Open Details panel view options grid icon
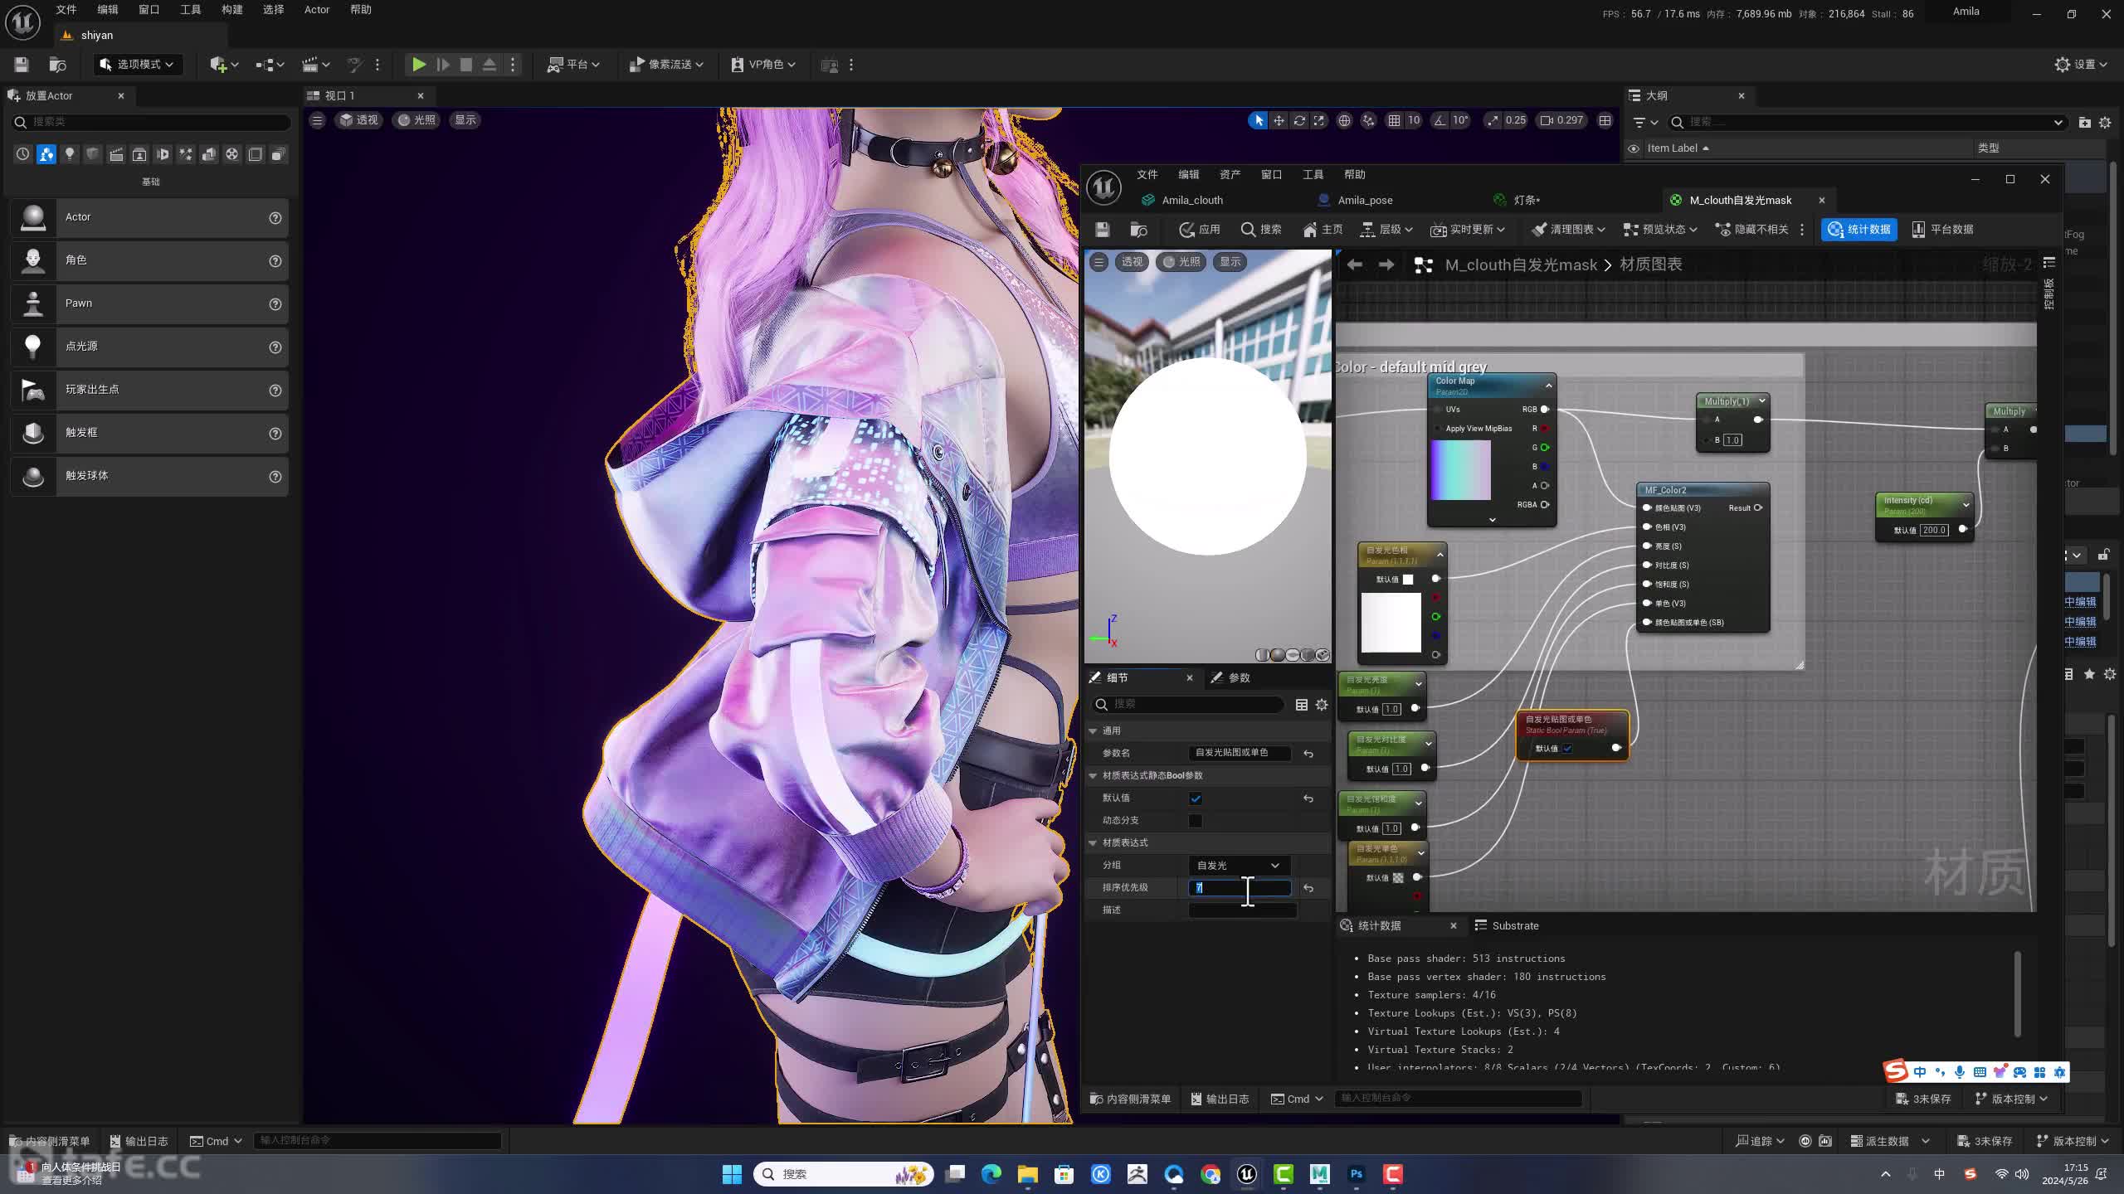The image size is (2124, 1194). (x=1301, y=705)
